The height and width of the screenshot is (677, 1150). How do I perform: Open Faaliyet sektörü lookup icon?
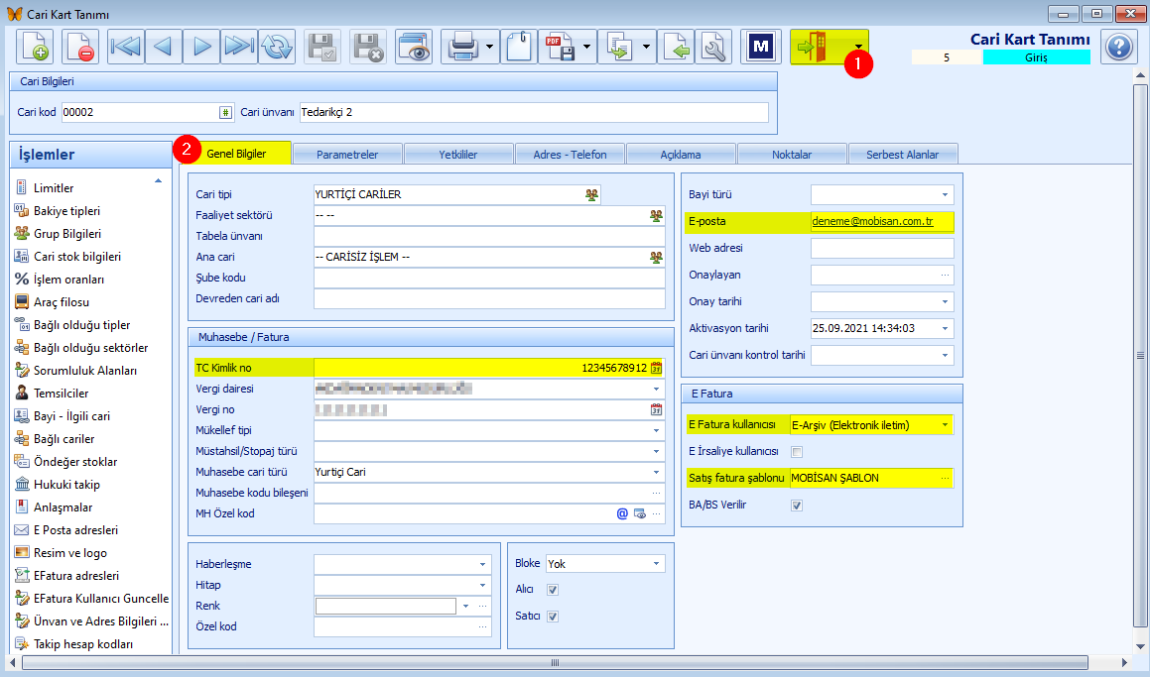[657, 215]
